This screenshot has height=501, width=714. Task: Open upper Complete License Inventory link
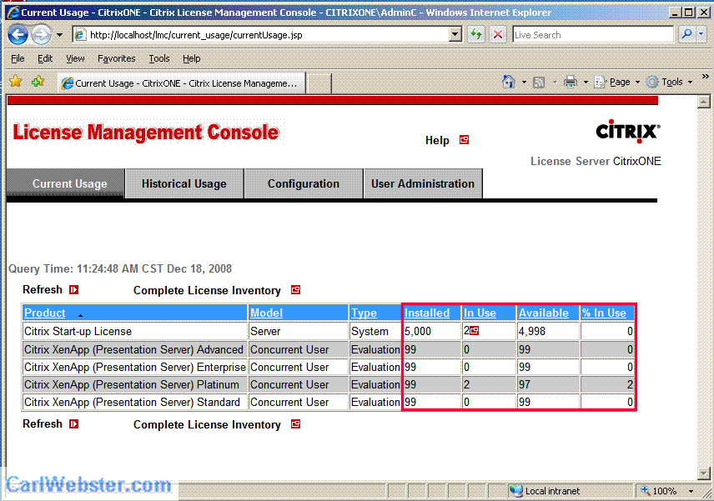coord(207,290)
